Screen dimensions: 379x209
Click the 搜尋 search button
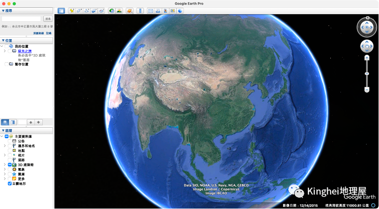pos(47,19)
